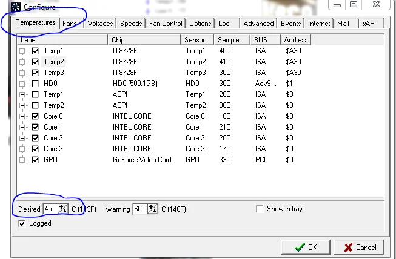Click the Warning temperature spinner arrows
Screen dimensions: 396x259
[153, 209]
